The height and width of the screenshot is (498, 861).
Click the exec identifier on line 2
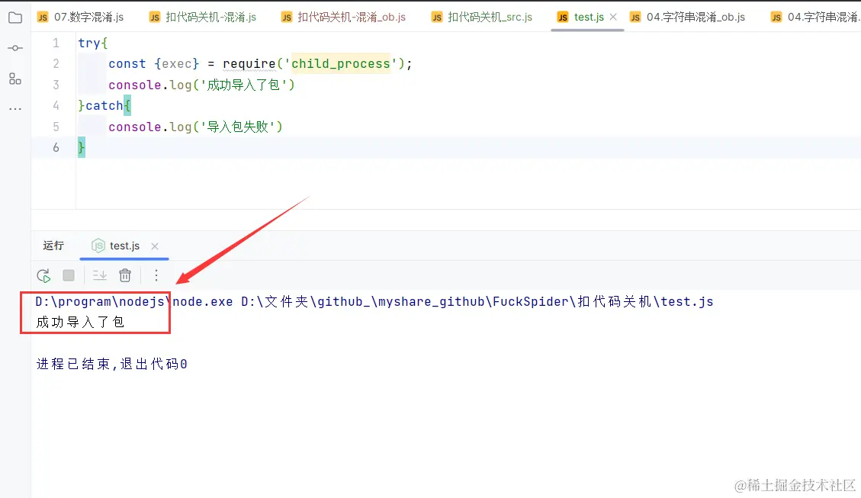tap(177, 64)
